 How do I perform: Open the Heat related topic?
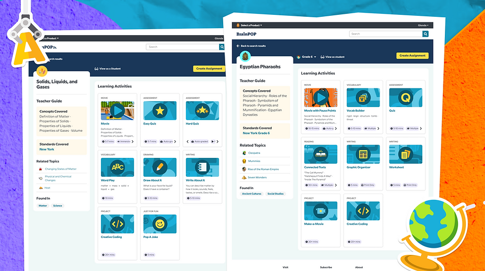point(48,188)
